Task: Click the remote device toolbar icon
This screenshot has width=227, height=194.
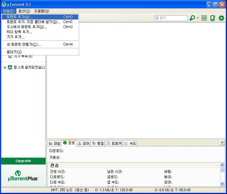Action: (x=213, y=18)
